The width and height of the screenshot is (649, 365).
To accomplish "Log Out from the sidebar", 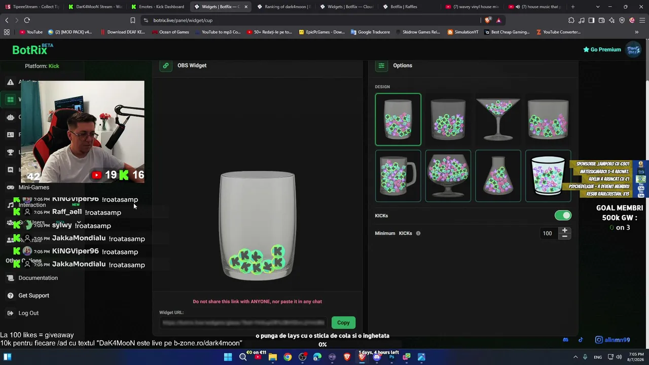I will pyautogui.click(x=28, y=313).
